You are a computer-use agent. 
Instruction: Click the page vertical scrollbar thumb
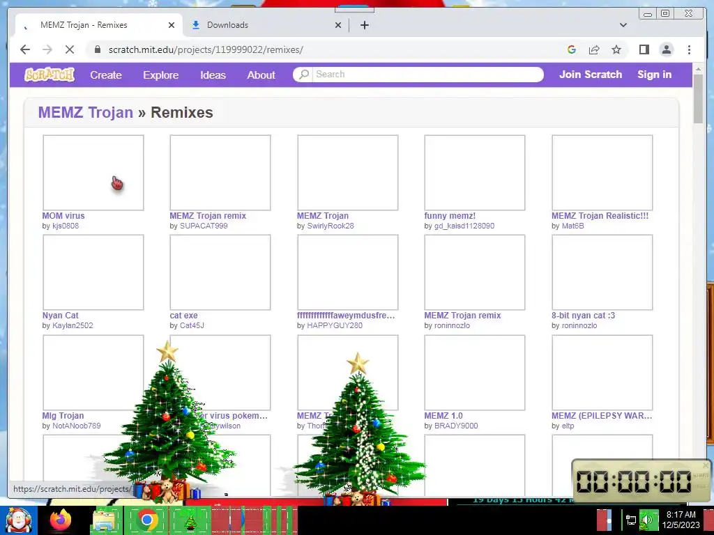698,100
